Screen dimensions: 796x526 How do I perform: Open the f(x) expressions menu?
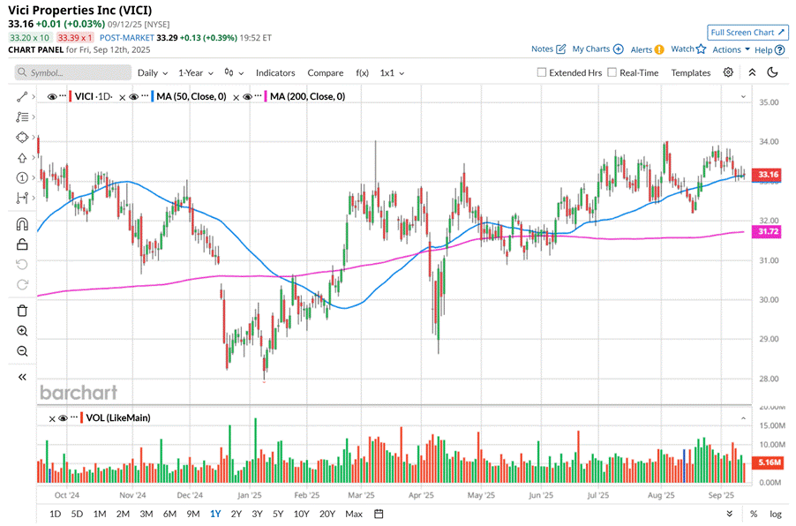(x=362, y=72)
